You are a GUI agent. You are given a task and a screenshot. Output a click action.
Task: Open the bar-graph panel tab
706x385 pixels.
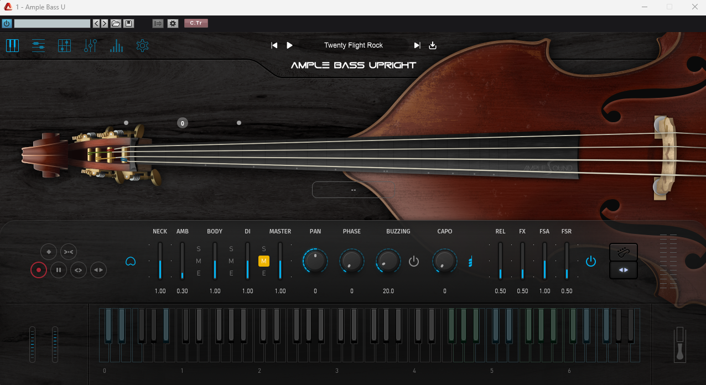pyautogui.click(x=116, y=45)
